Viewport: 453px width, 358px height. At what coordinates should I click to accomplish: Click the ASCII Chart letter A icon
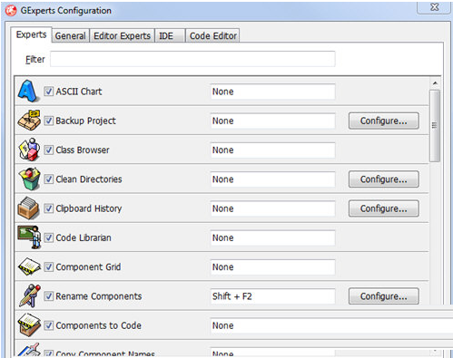coord(28,91)
